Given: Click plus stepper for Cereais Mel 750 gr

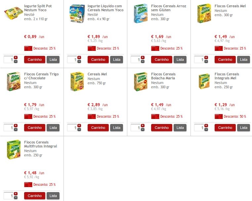Looking at the screenshot, I should point(79,126).
